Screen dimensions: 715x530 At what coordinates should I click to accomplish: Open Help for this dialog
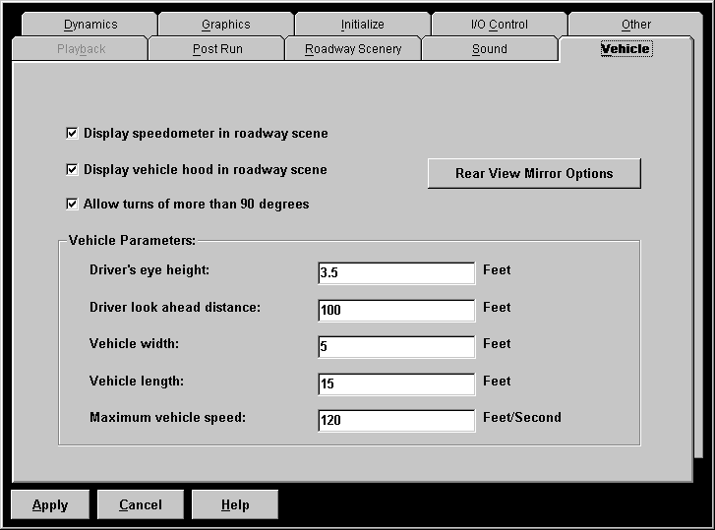pyautogui.click(x=234, y=505)
